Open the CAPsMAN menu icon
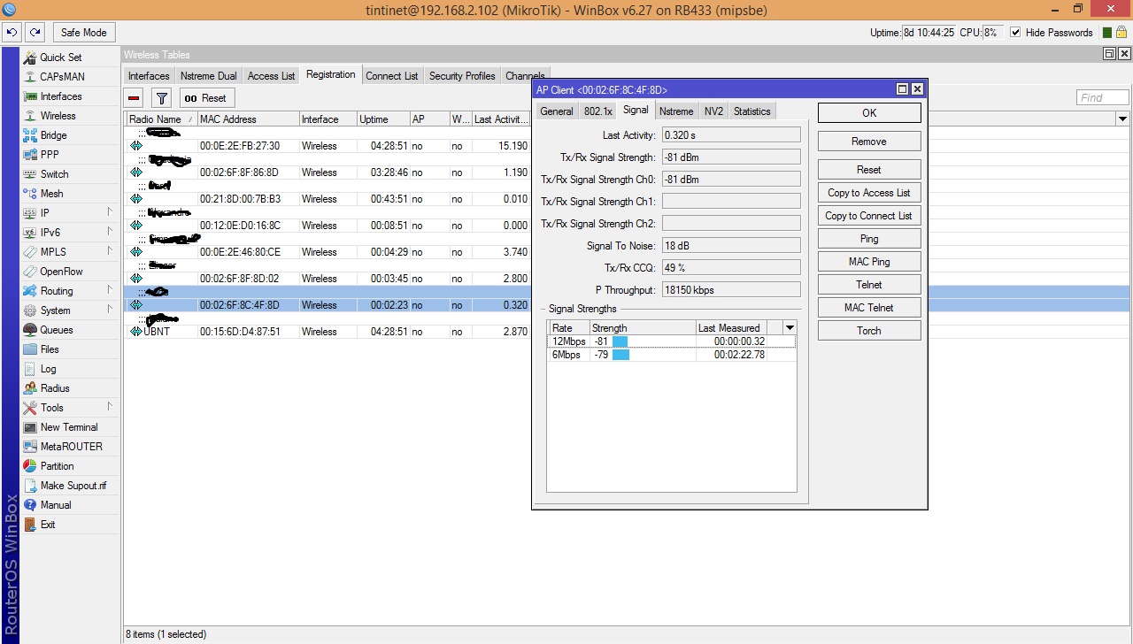 coord(30,77)
